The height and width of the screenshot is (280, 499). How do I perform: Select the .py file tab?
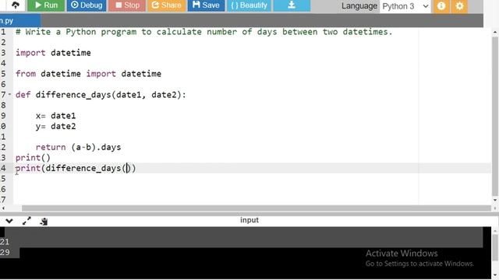(x=19, y=21)
